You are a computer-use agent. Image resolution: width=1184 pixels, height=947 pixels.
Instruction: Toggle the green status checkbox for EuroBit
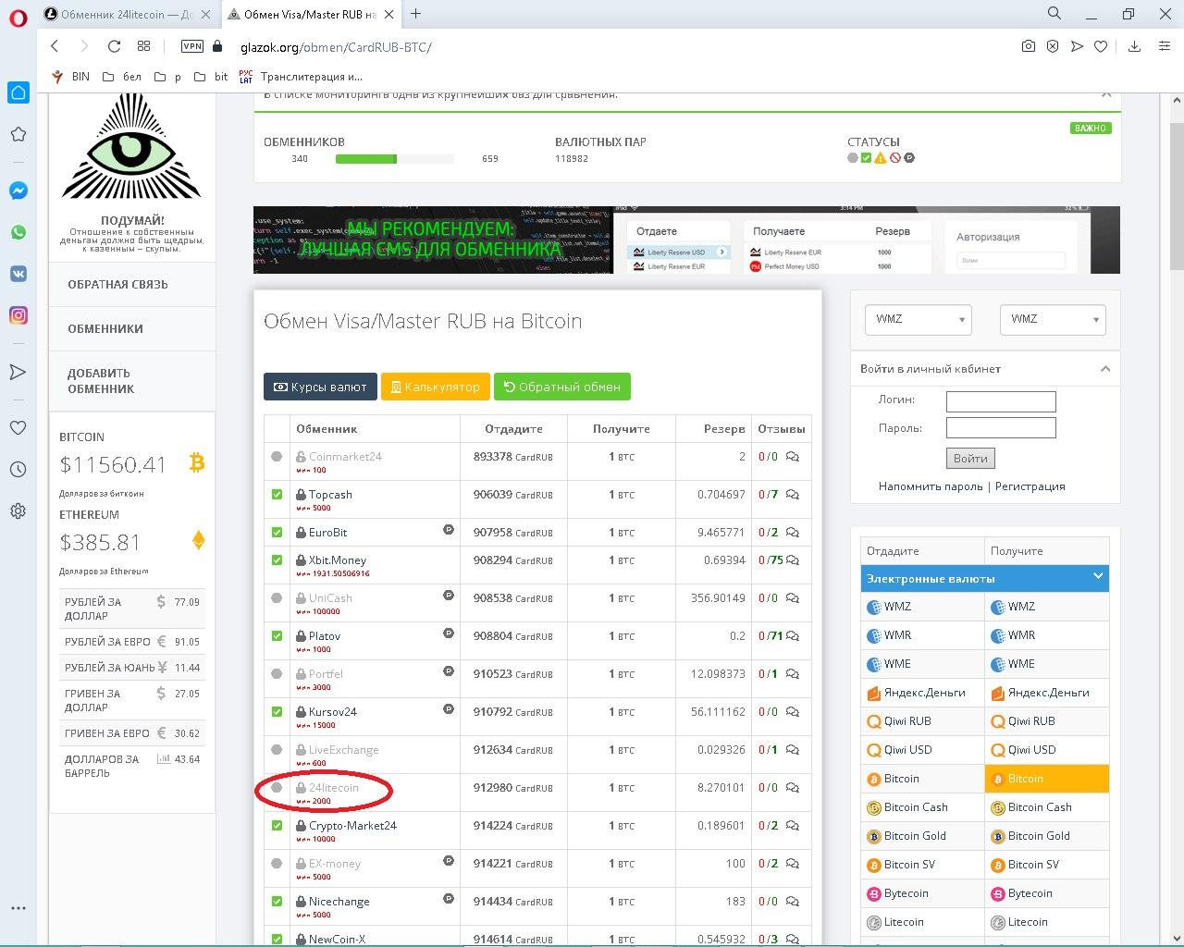click(277, 533)
